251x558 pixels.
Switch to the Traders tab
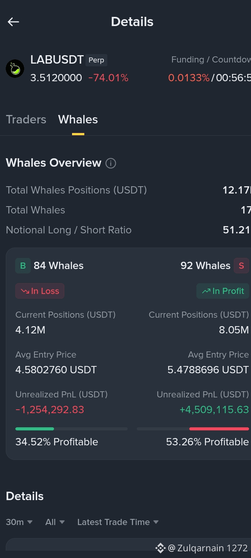pyautogui.click(x=26, y=120)
